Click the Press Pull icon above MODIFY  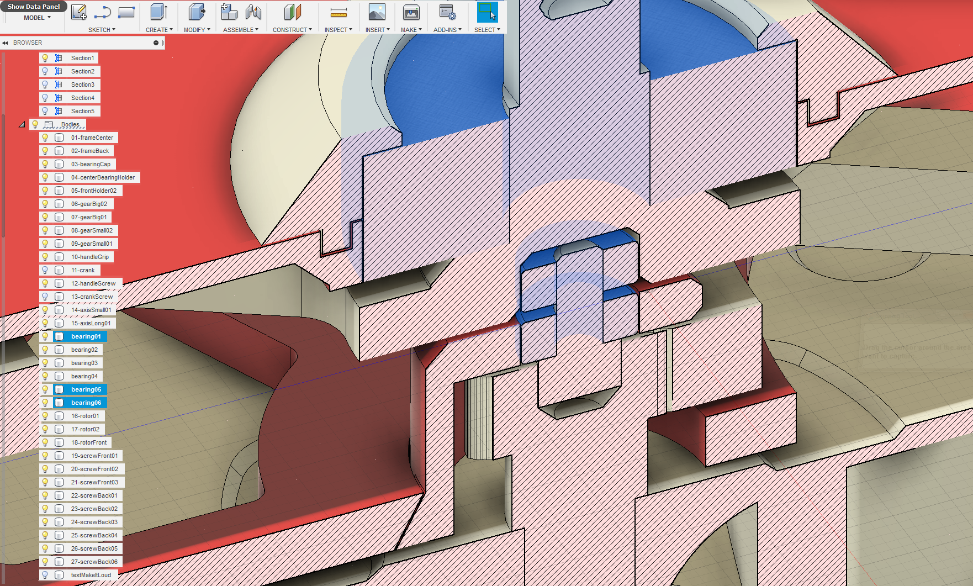pos(197,12)
